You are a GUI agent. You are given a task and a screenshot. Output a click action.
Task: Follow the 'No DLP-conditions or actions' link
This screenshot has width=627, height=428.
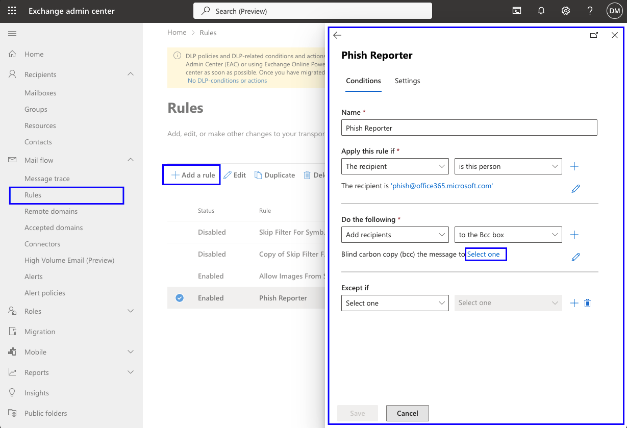click(227, 80)
